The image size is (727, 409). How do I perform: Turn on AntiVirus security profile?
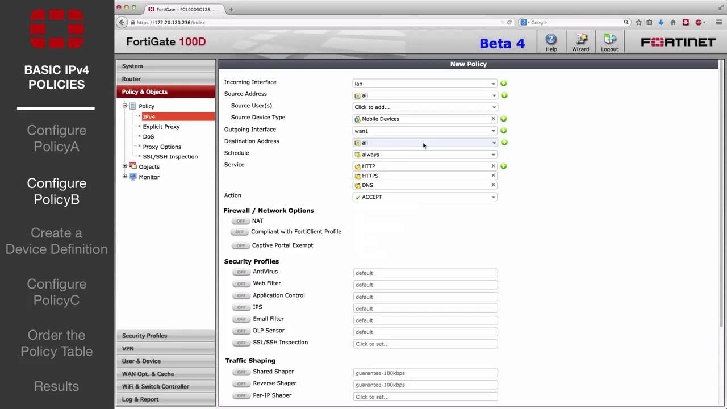pyautogui.click(x=241, y=272)
